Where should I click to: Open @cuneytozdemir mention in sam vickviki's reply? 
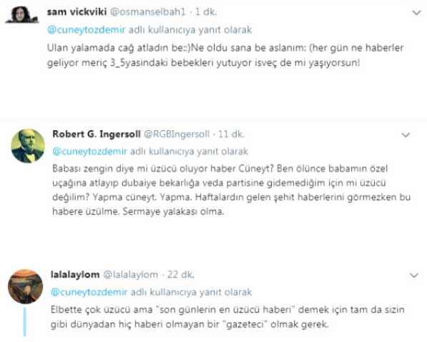[86, 30]
